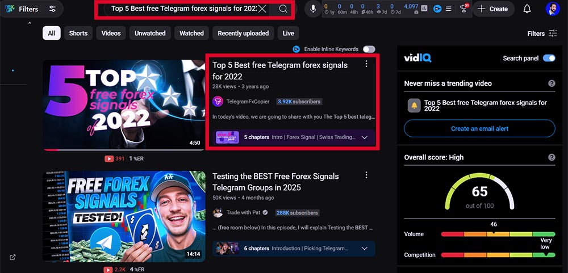This screenshot has height=273, width=568.
Task: Open TelegramFxCopier channel name link
Action: point(248,102)
